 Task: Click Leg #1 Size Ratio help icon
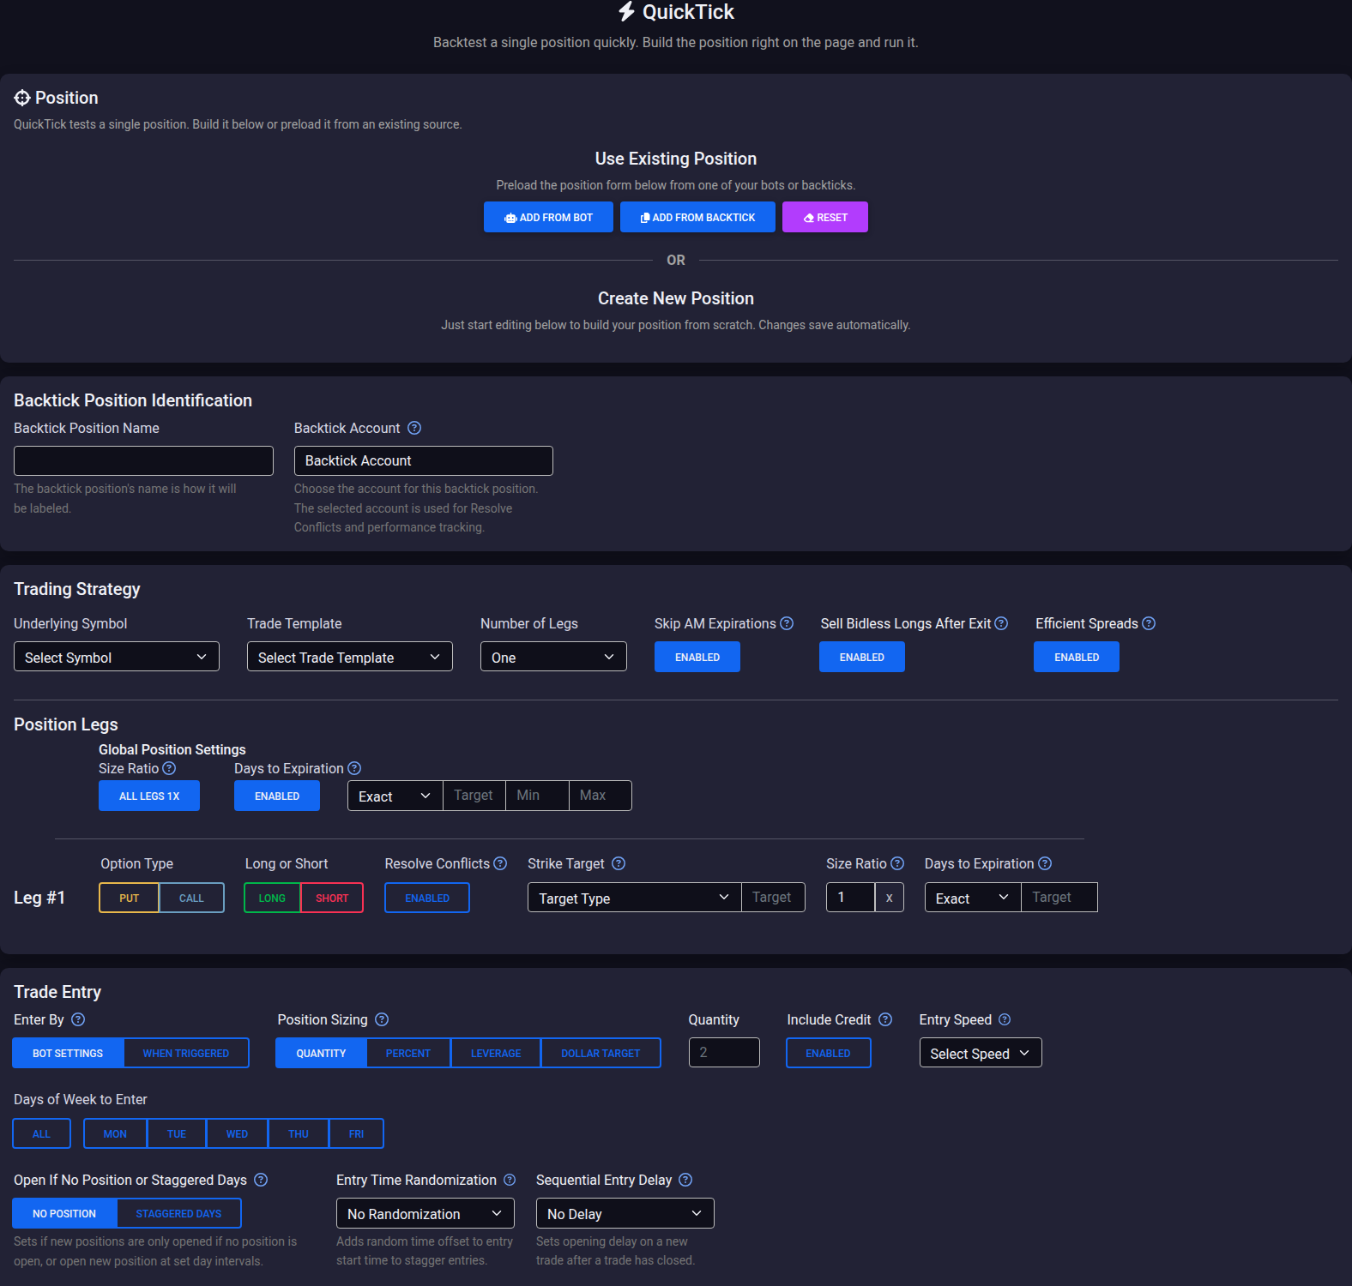click(897, 863)
